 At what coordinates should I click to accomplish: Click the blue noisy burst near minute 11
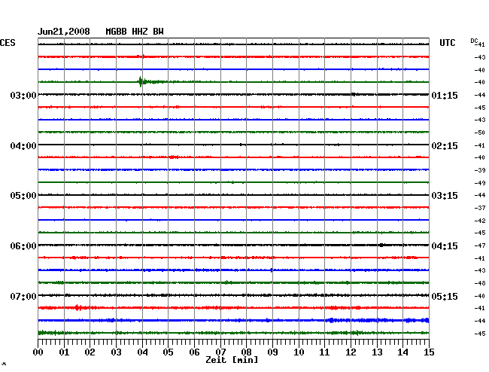331,320
